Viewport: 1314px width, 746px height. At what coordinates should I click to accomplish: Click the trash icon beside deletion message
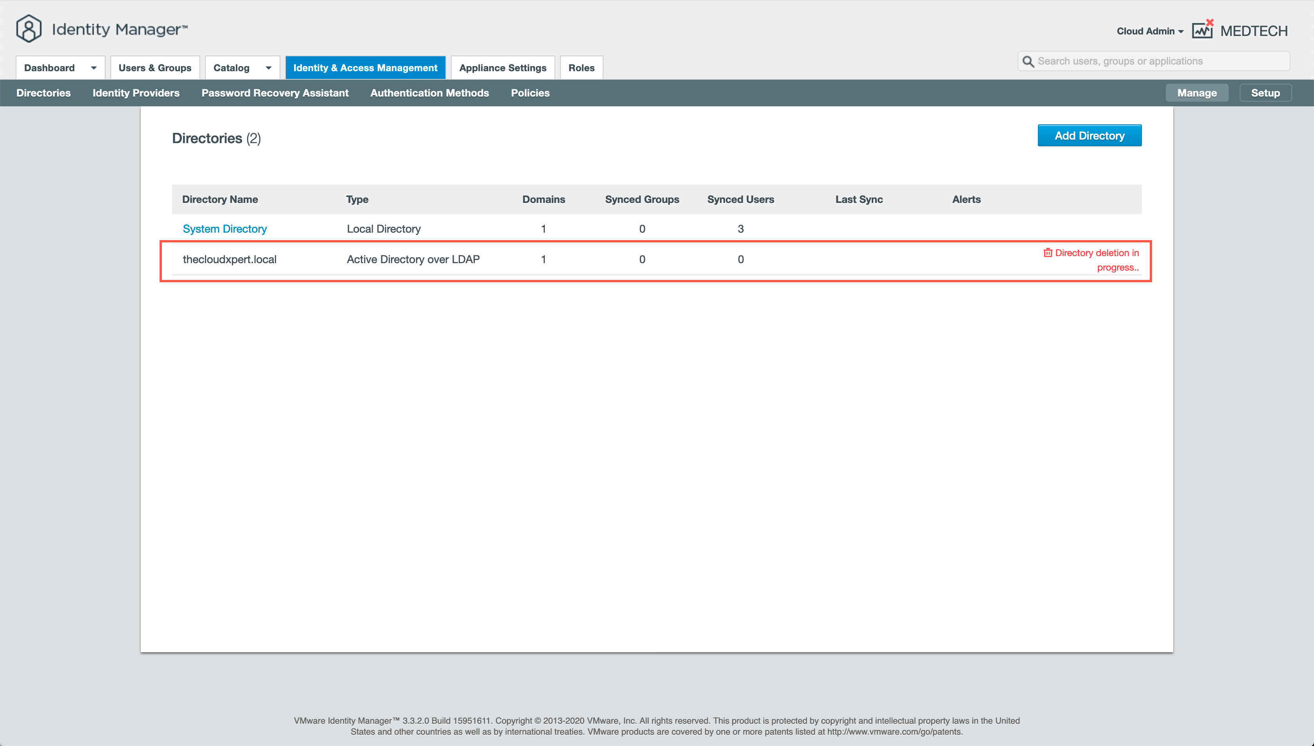point(1048,253)
